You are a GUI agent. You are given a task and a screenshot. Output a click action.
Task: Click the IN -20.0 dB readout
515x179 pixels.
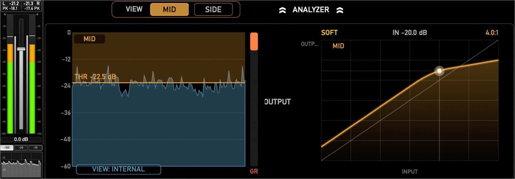tap(410, 33)
